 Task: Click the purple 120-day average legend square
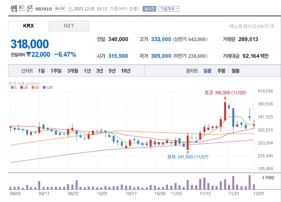click(x=44, y=87)
